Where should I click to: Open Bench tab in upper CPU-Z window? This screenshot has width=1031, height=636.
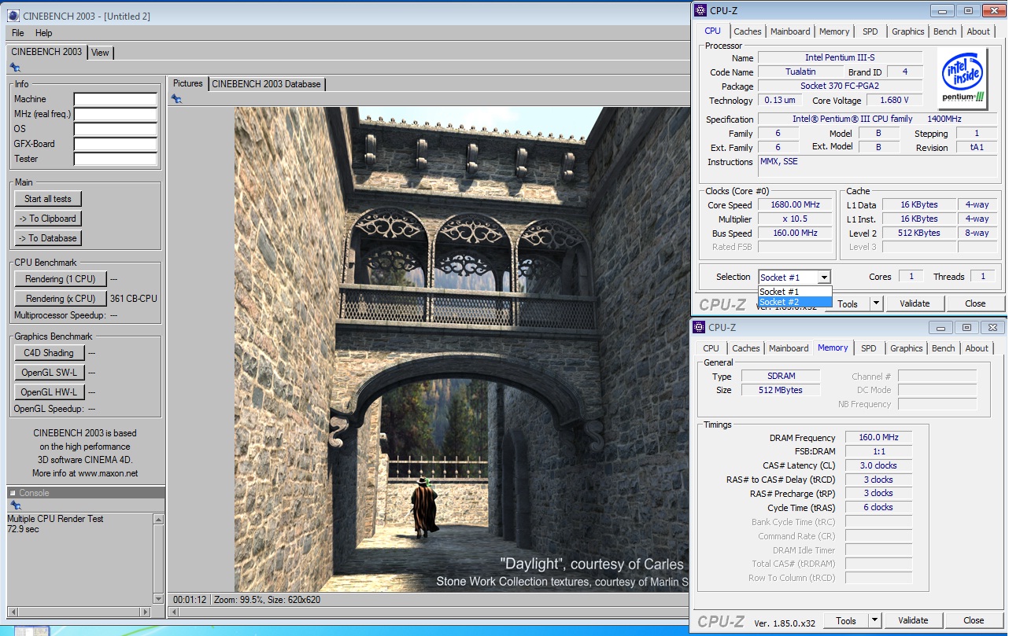[x=945, y=31]
